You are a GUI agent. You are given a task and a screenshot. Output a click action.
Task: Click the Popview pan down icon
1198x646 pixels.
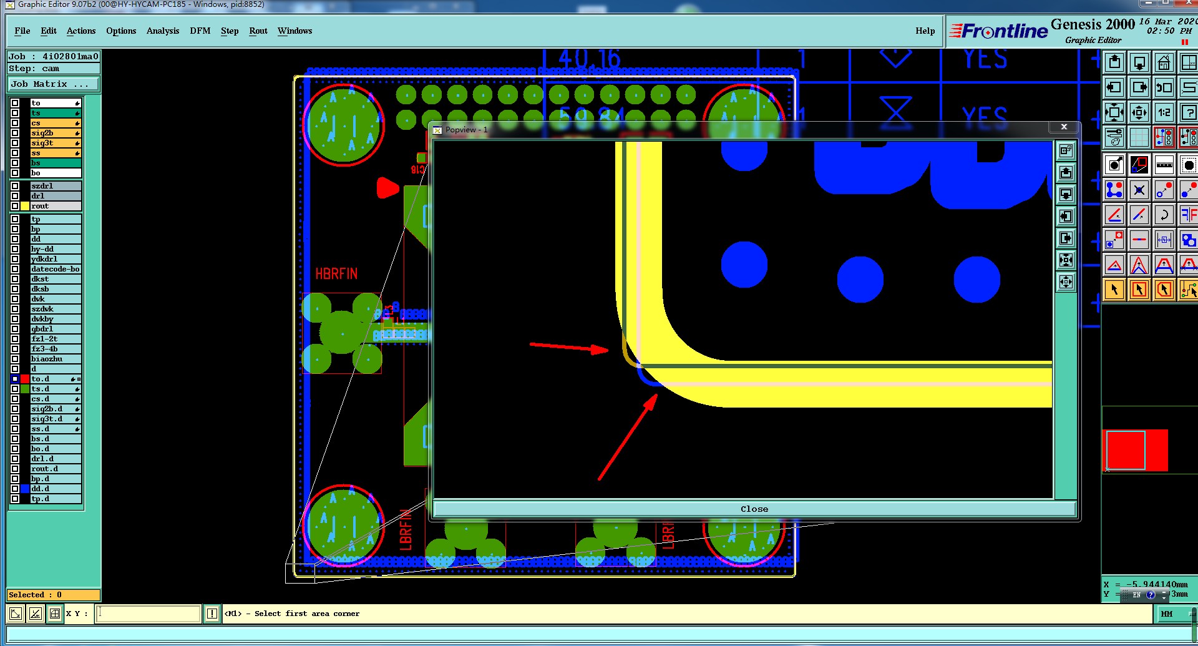pos(1066,194)
